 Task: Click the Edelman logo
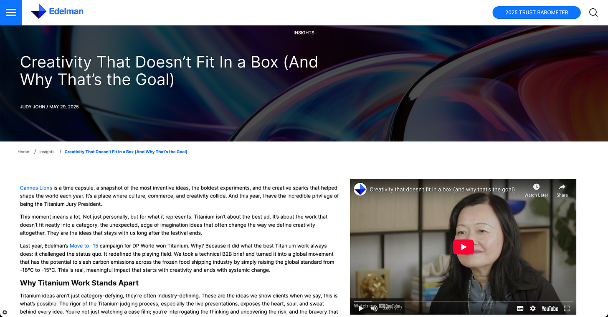[57, 12]
